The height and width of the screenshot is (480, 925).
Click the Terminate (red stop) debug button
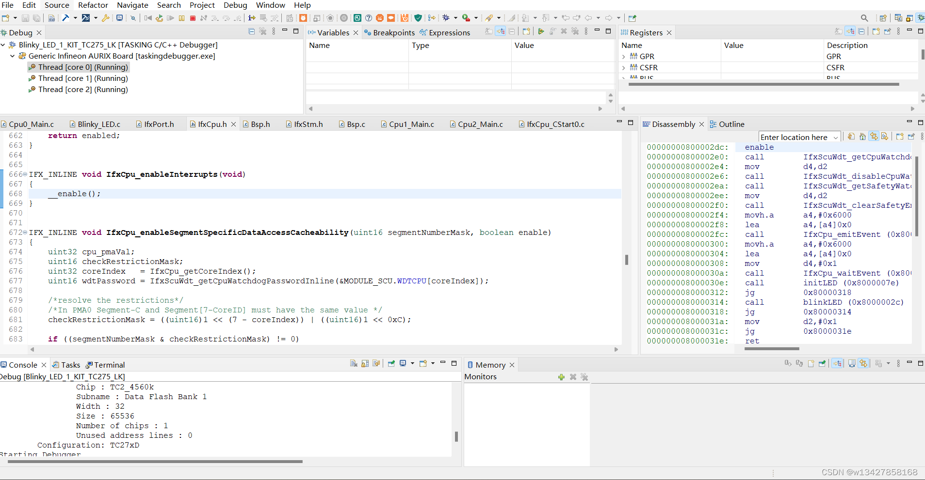[x=193, y=18]
